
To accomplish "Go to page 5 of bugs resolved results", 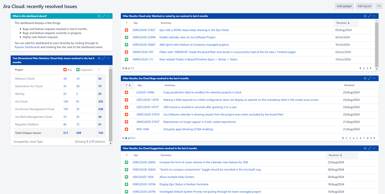I will point(357,138).
